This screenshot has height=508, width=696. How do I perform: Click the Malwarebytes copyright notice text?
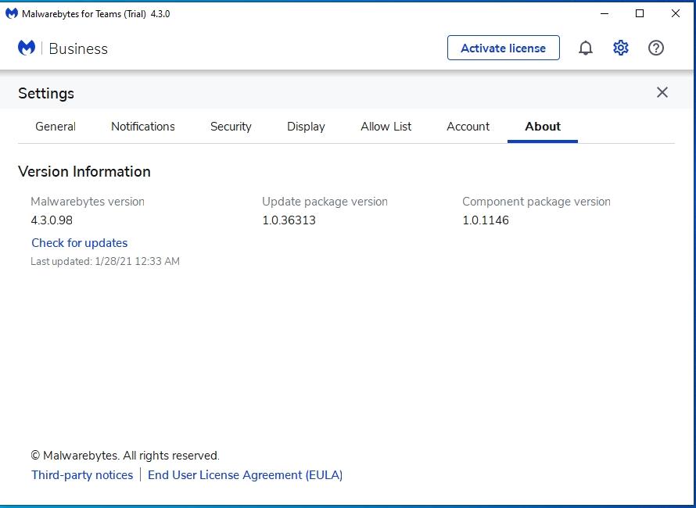[x=125, y=456]
